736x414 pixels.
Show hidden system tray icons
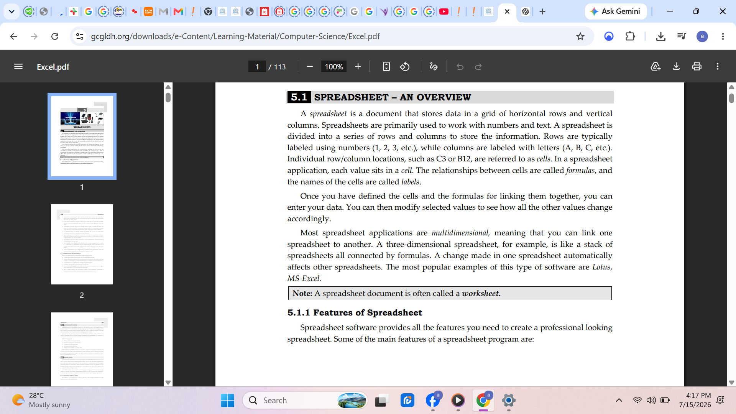tap(619, 400)
